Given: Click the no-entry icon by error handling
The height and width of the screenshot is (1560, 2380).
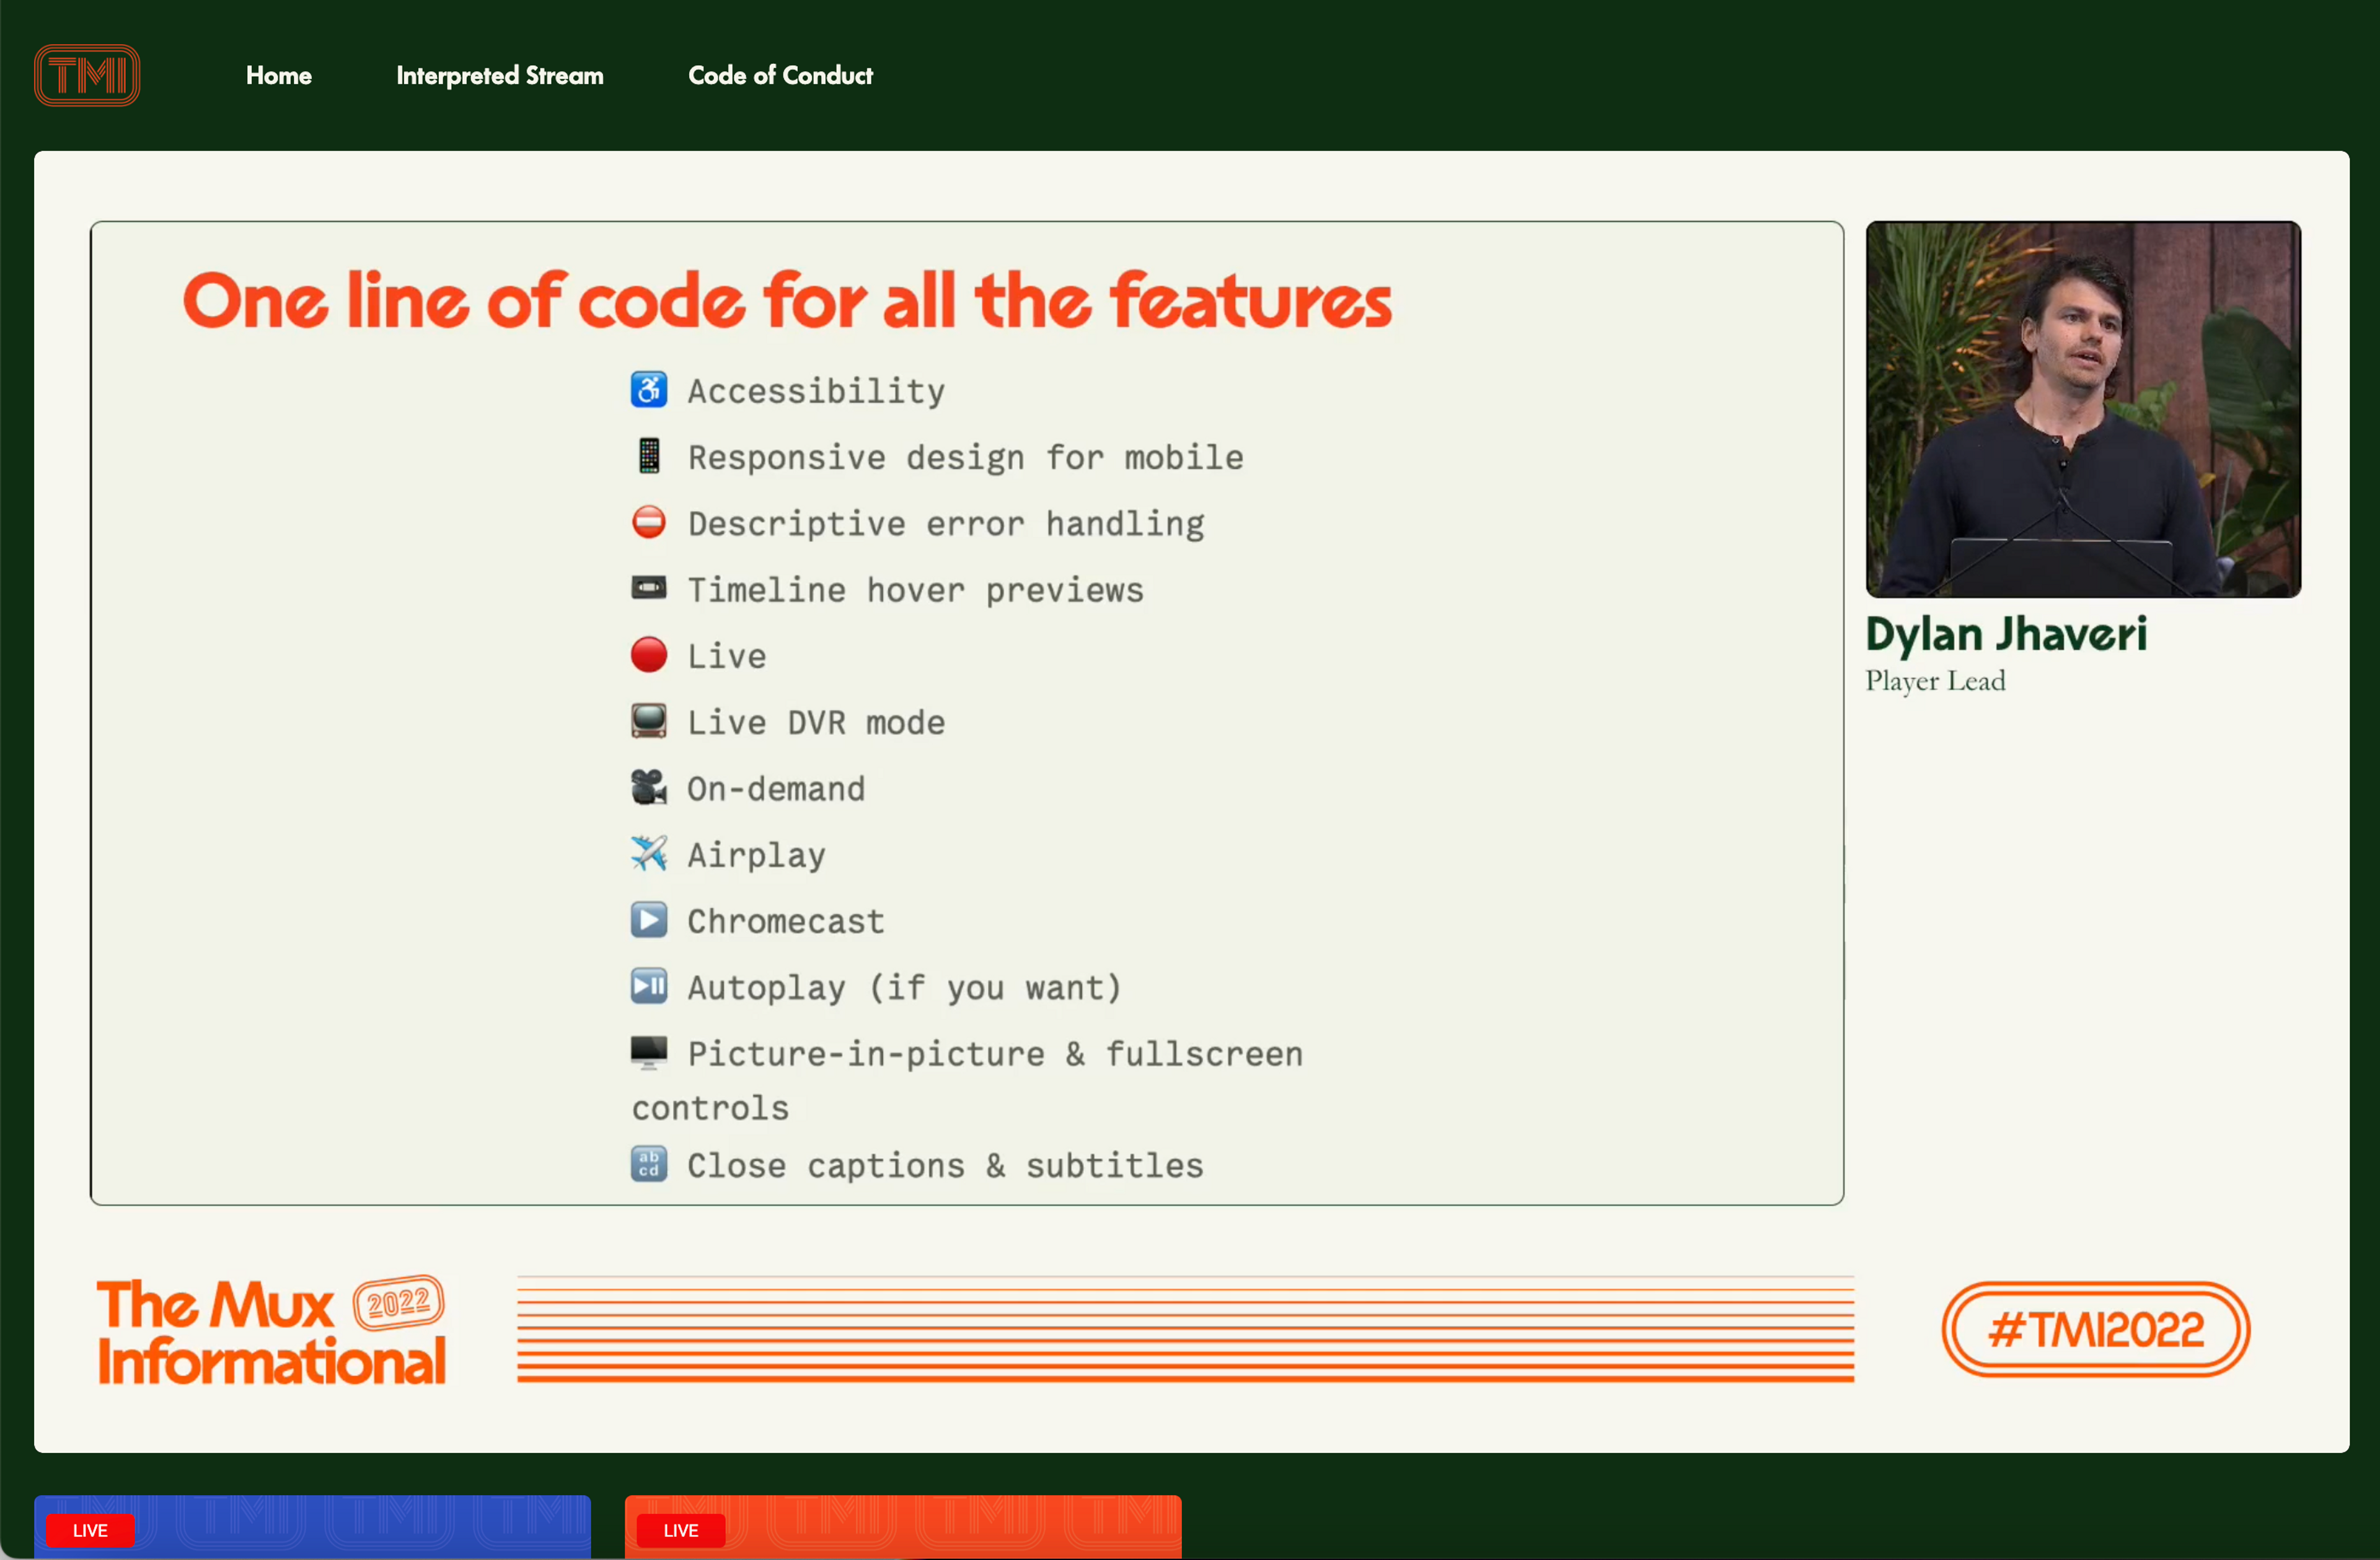Looking at the screenshot, I should pos(649,522).
